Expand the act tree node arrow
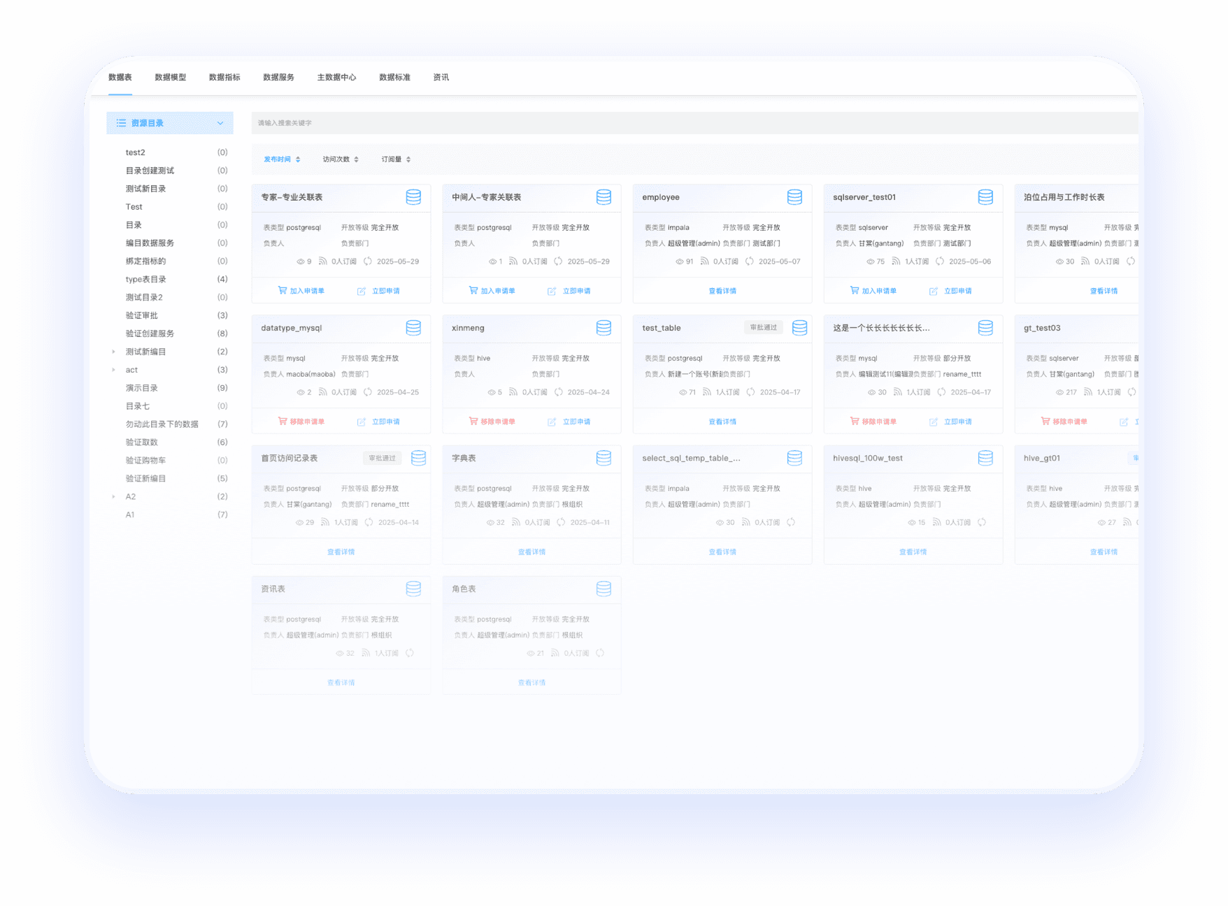The width and height of the screenshot is (1228, 906). [114, 370]
